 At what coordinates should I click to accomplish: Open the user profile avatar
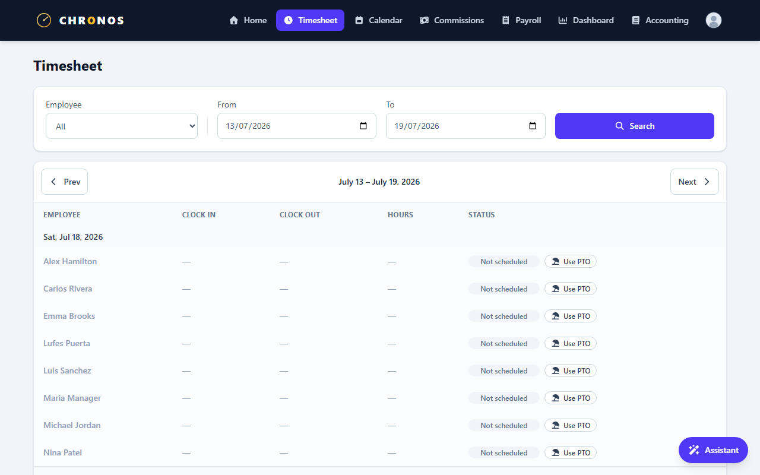coord(714,20)
